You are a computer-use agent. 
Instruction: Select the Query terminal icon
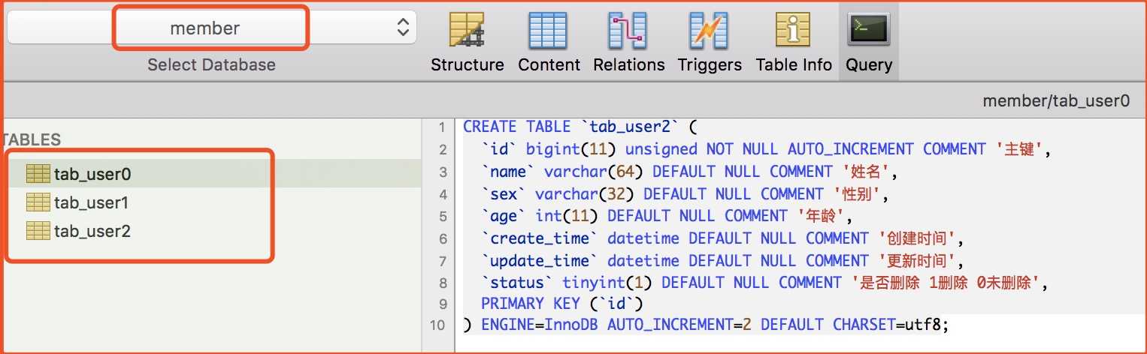869,31
